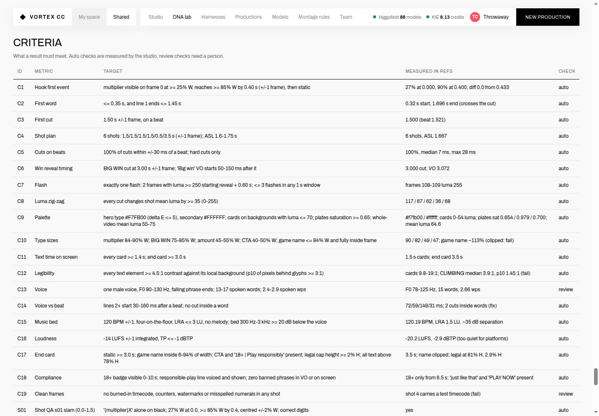Screen dimensions: 599x416
Task: Click the METRIC column header
Action: [44, 71]
